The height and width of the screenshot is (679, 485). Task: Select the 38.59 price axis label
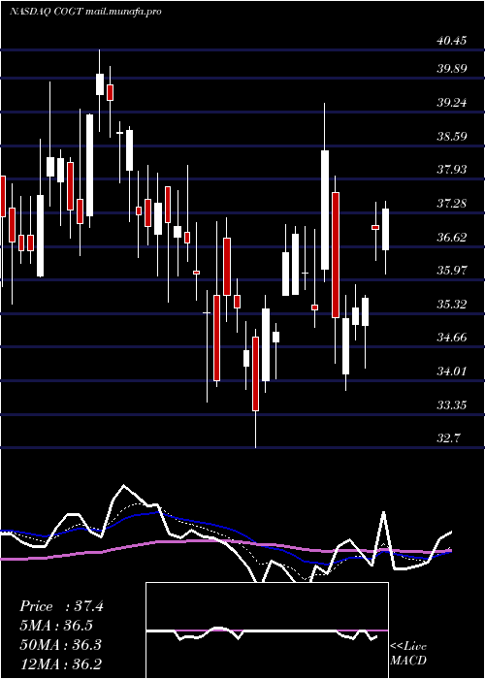click(452, 137)
